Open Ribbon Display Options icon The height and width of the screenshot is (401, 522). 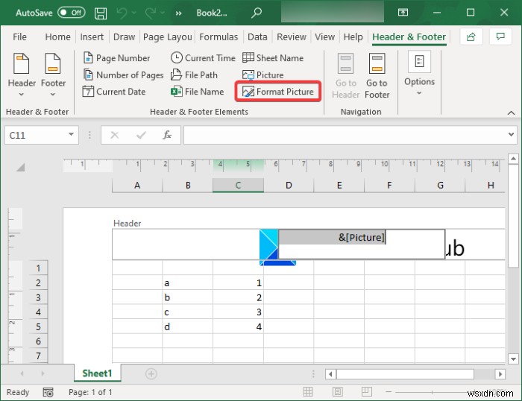point(403,13)
